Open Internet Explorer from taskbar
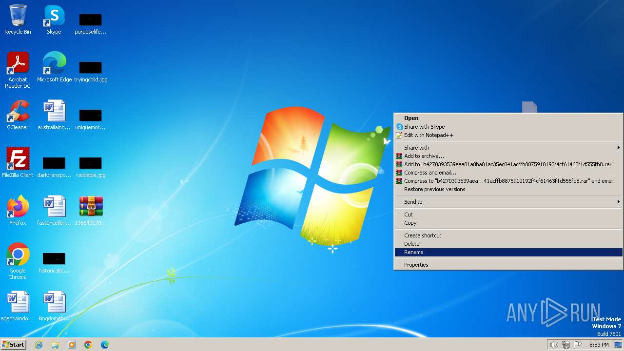 point(39,345)
